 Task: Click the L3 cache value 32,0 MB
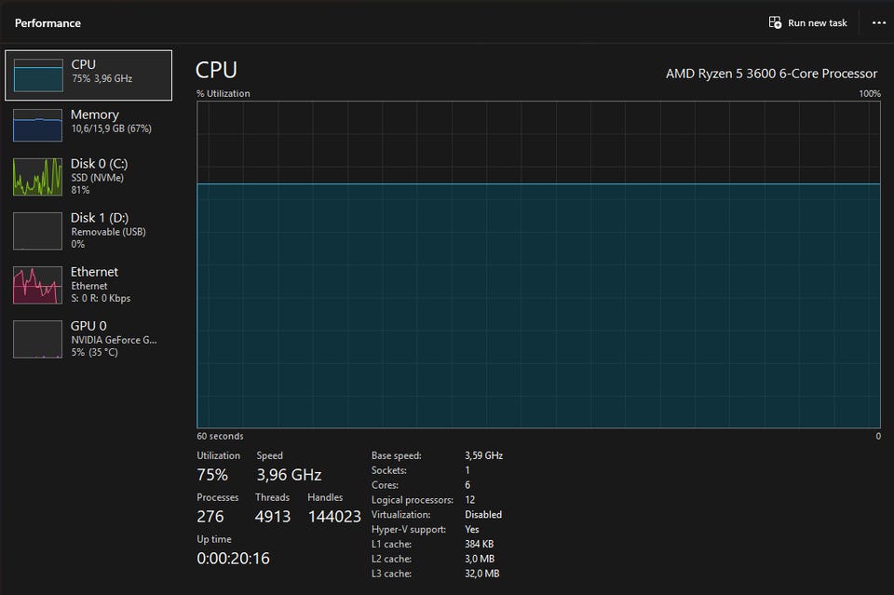[x=481, y=574]
